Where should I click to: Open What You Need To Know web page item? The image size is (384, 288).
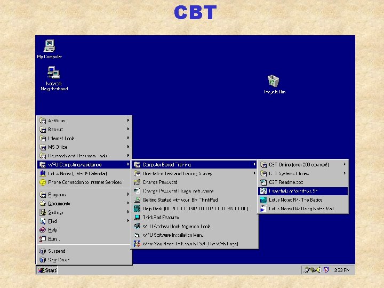tap(195, 244)
